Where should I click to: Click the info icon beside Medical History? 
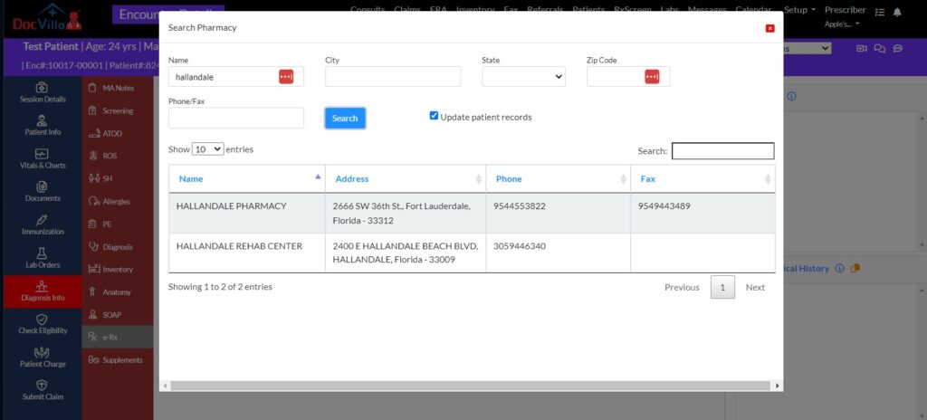(839, 269)
